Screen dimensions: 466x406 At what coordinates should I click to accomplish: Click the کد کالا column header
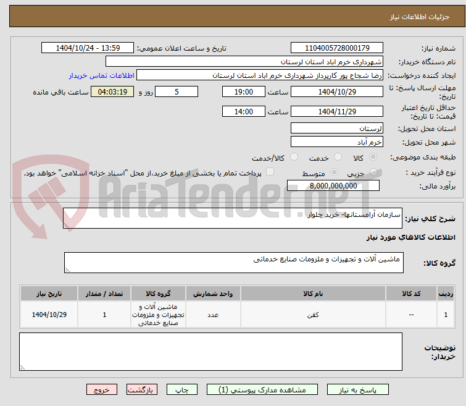[411, 294]
